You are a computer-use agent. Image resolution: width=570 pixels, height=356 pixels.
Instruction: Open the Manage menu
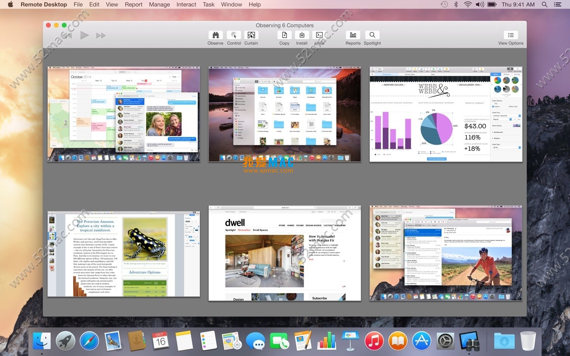pyautogui.click(x=159, y=5)
